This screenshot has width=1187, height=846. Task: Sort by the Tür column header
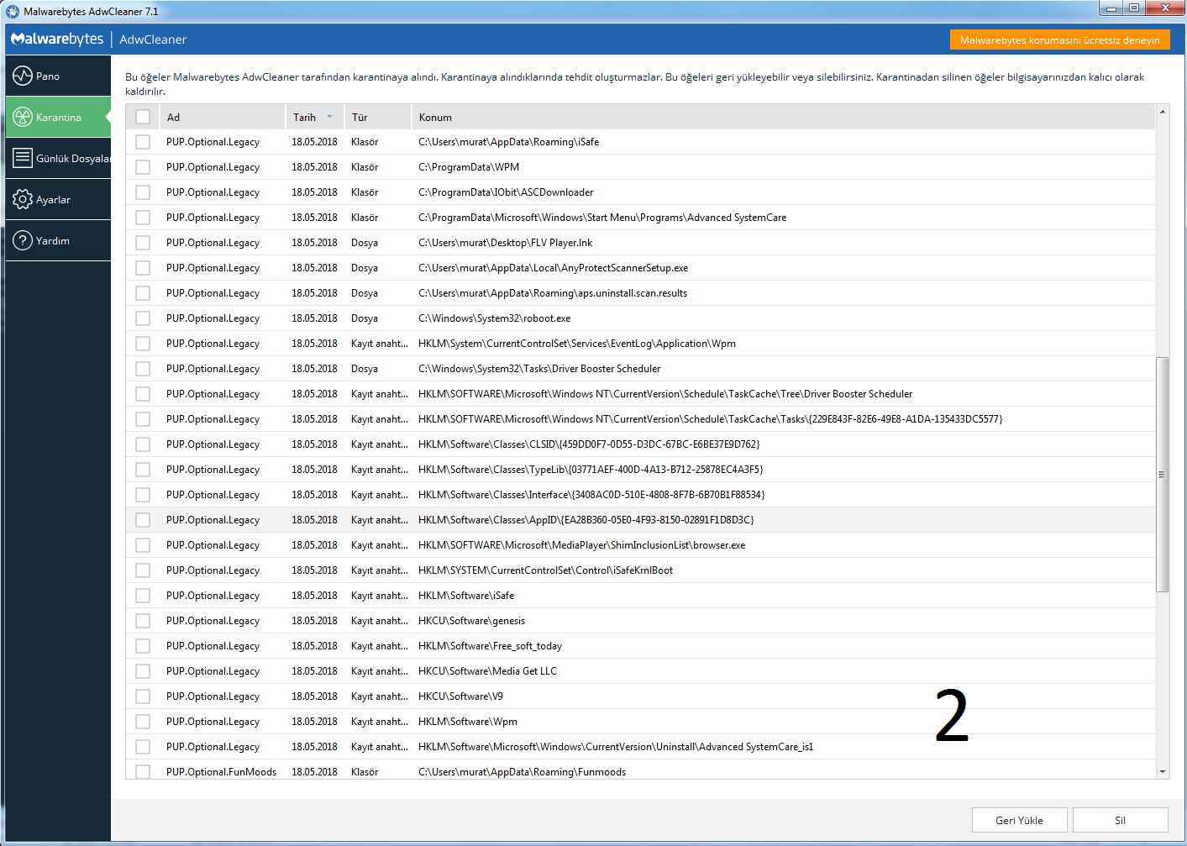point(377,117)
